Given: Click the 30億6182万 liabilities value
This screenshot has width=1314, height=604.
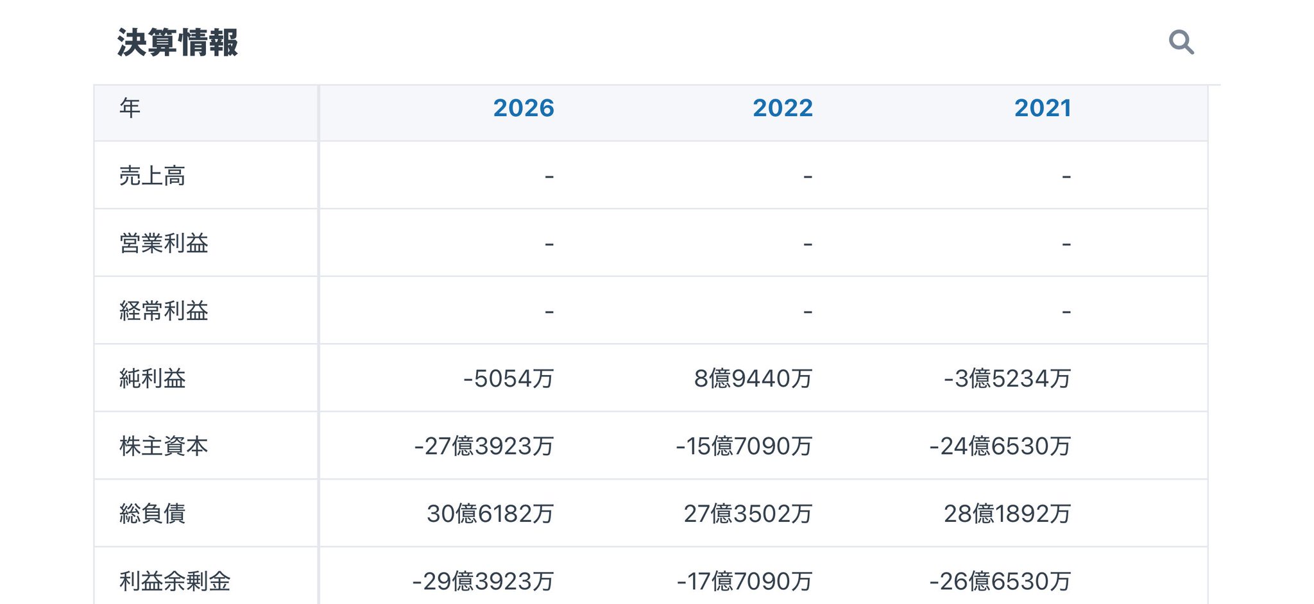Looking at the screenshot, I should (x=490, y=514).
